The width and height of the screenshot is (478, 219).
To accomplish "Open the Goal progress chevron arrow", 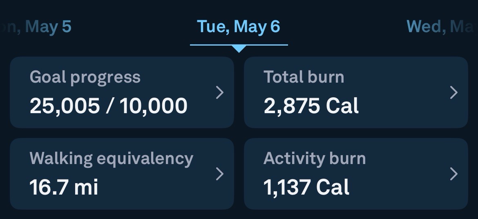I will pyautogui.click(x=220, y=92).
